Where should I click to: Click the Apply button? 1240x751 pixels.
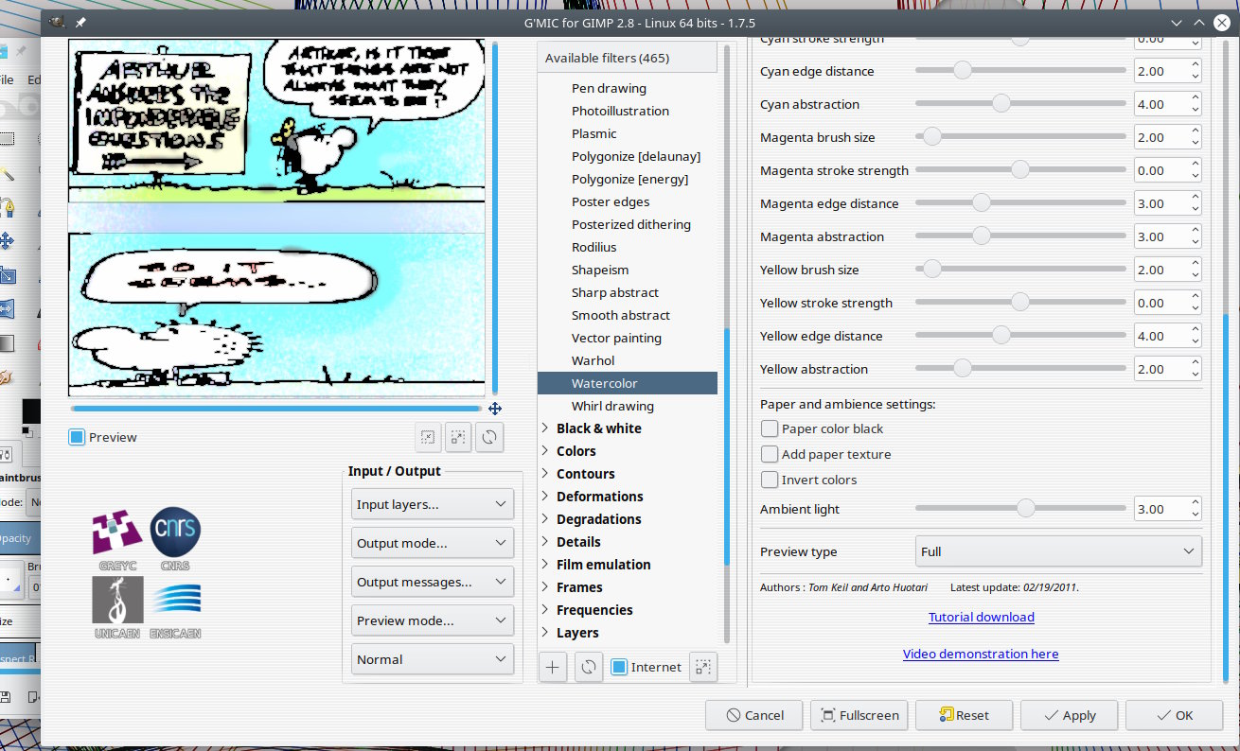[1069, 715]
